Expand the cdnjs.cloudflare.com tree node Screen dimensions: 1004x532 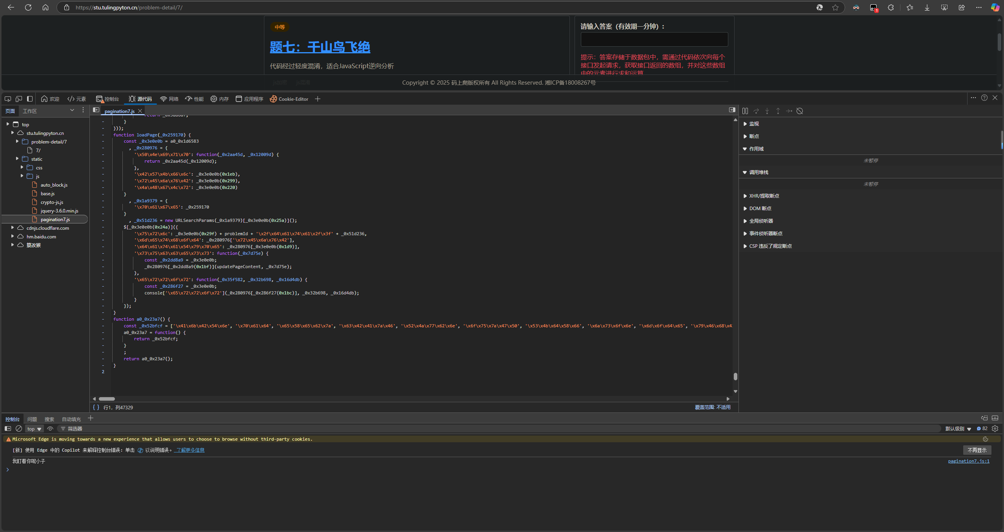[13, 228]
